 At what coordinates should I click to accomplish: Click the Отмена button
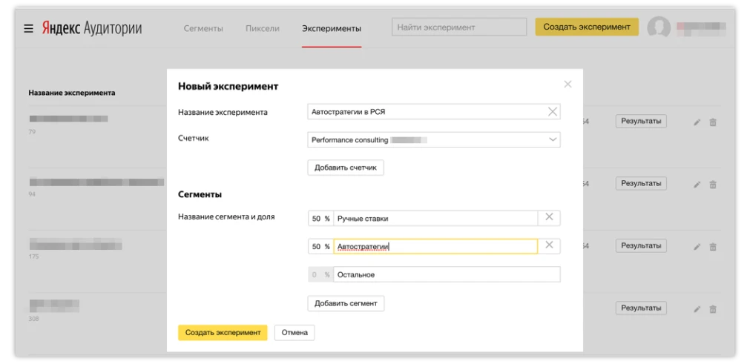coord(295,333)
